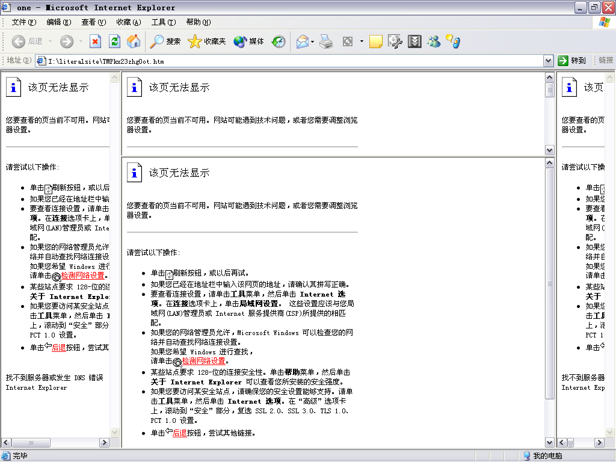This screenshot has width=616, height=462.
Task: Click the IE page icon in the status bar
Action: (5, 456)
